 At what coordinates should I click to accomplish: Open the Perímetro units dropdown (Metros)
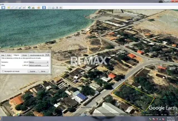tap(39, 62)
